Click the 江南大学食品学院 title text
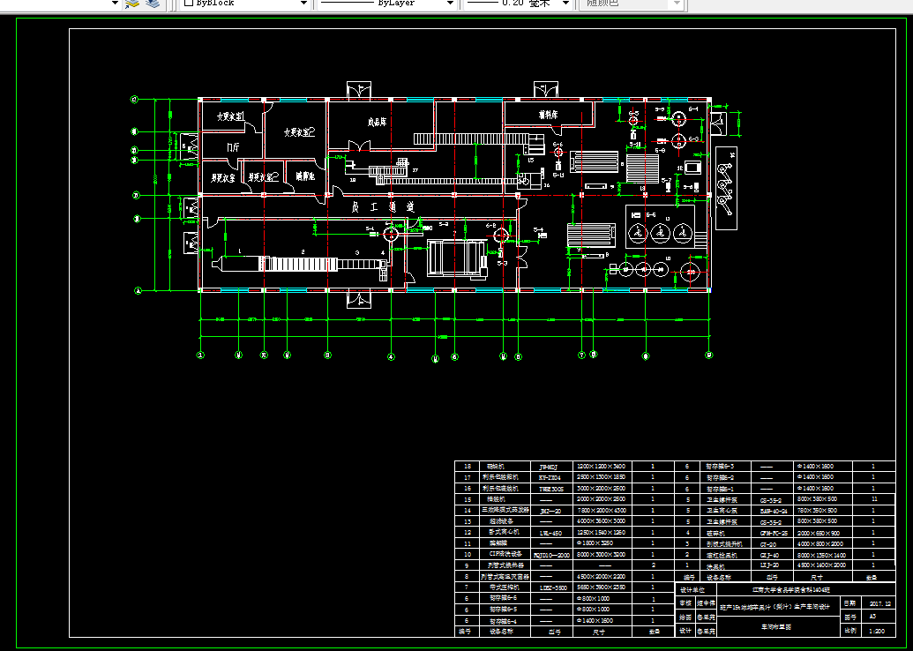Image resolution: width=913 pixels, height=651 pixels. [790, 590]
